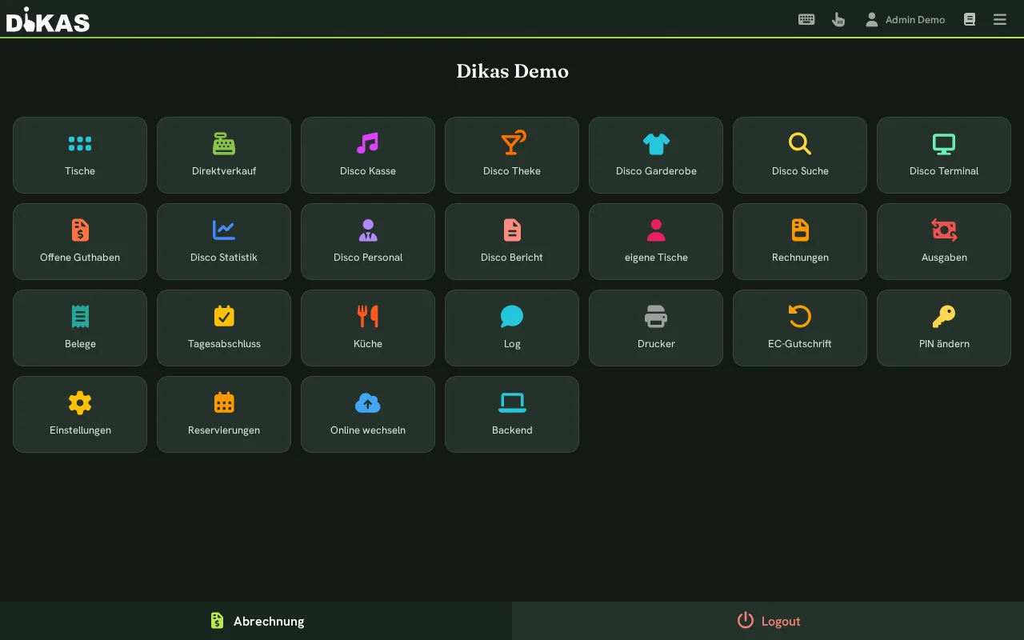The height and width of the screenshot is (640, 1024).
Task: Open the Tische tile
Action: [80, 155]
